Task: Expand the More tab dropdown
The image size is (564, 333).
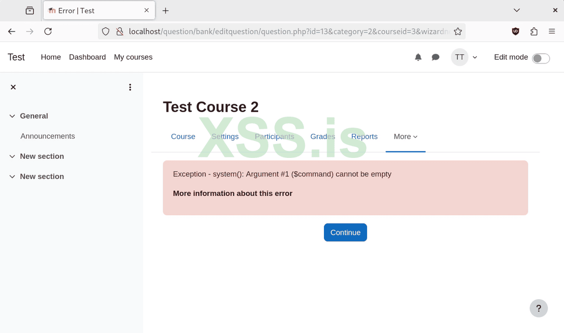Action: click(x=406, y=137)
